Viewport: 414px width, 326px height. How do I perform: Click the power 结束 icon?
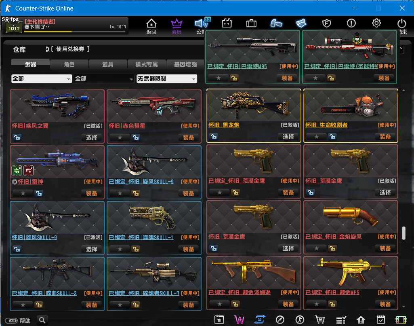pyautogui.click(x=401, y=23)
